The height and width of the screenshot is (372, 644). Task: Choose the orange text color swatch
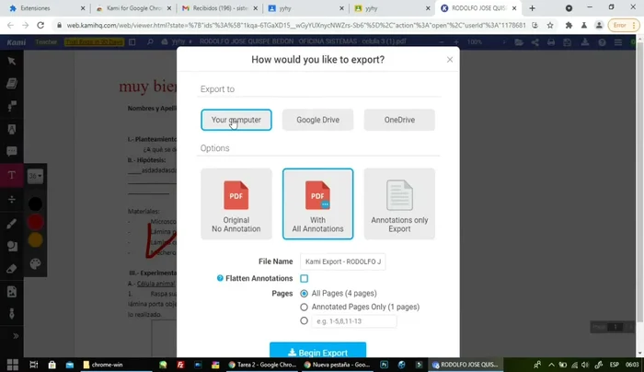click(x=35, y=240)
